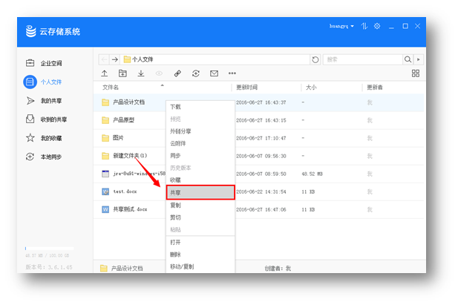Open the three-dots more actions menu
458x305 pixels.
[x=232, y=73]
